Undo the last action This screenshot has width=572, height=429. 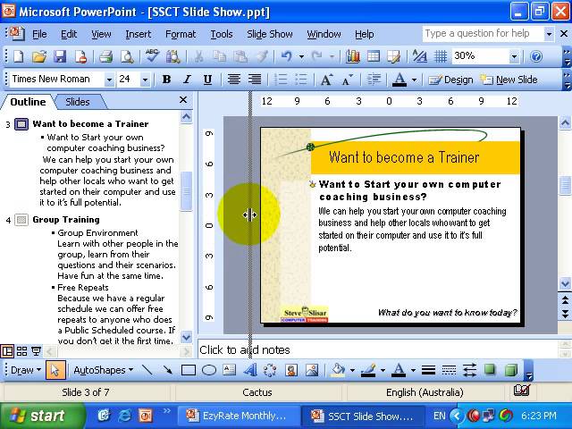286,56
